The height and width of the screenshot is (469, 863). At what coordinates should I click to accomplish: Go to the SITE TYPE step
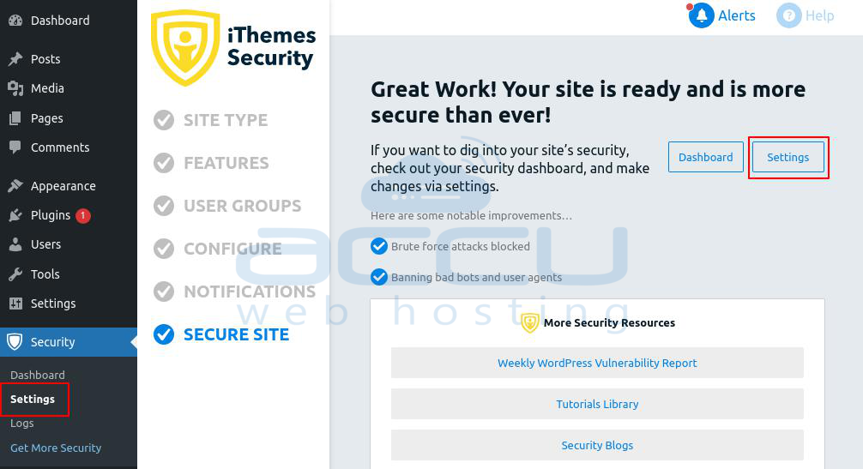click(x=226, y=120)
